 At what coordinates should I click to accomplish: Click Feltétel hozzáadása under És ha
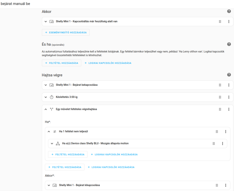[x=61, y=63]
